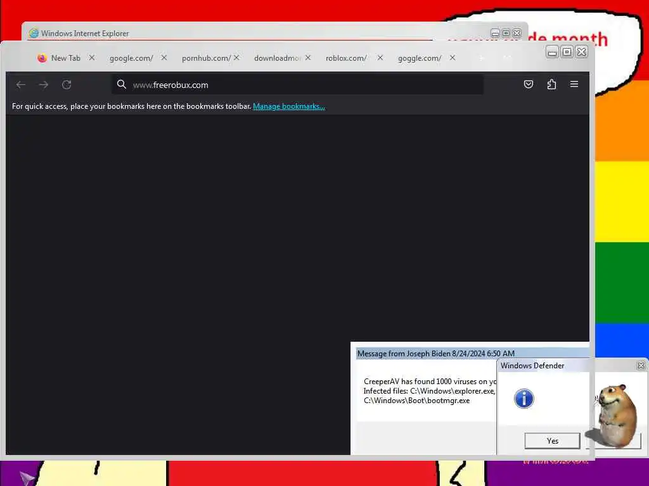Close the Firefox browser window
This screenshot has width=649, height=486.
point(582,52)
